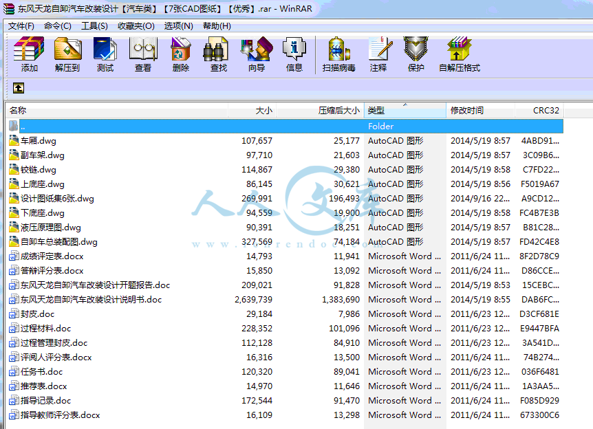This screenshot has width=593, height=429.
Task: Select the file 评阅人评分表.docx
Action: pyautogui.click(x=56, y=357)
